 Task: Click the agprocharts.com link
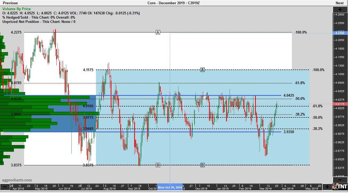[17, 180]
